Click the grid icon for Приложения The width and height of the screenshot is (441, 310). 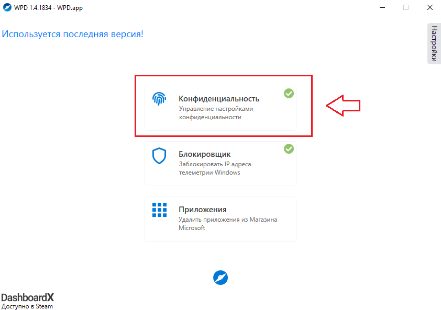pyautogui.click(x=159, y=210)
